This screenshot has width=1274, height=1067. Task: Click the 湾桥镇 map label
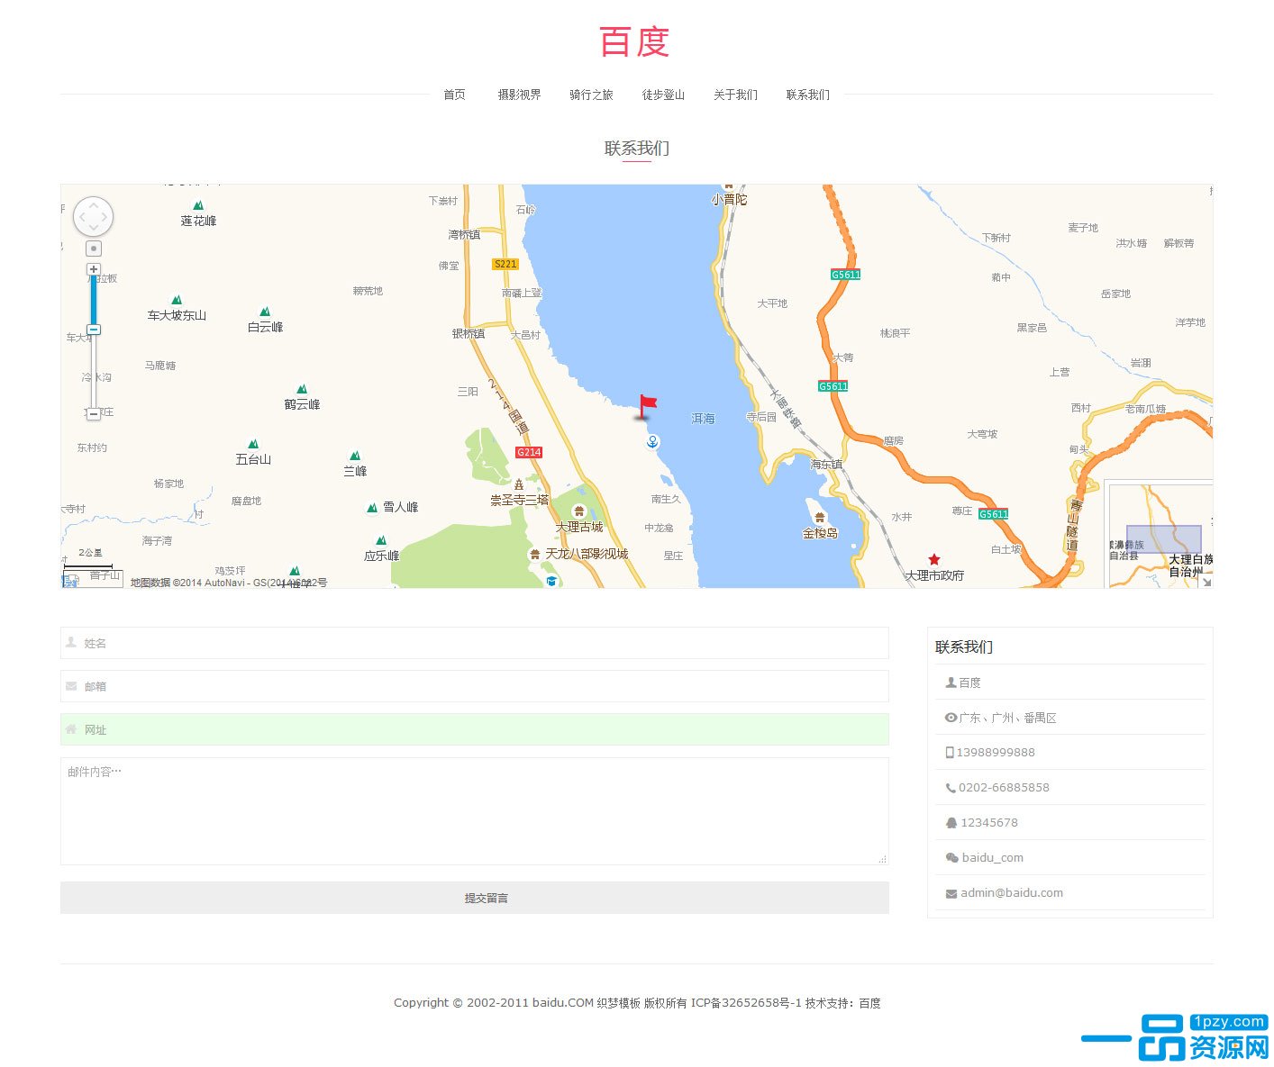click(464, 235)
